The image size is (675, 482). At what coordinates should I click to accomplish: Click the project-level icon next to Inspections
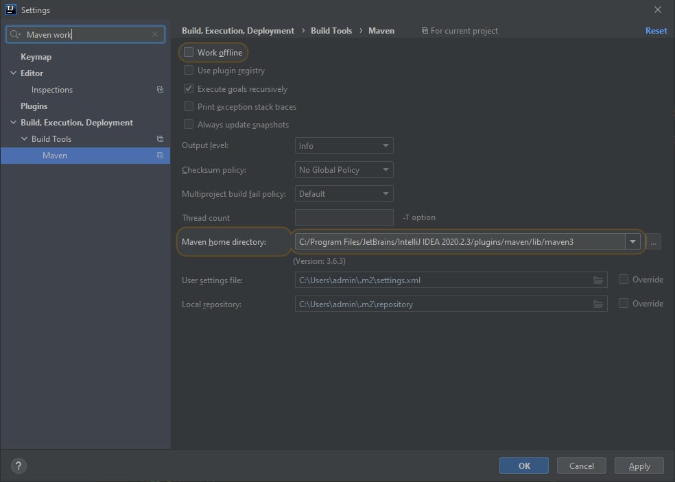pyautogui.click(x=160, y=90)
